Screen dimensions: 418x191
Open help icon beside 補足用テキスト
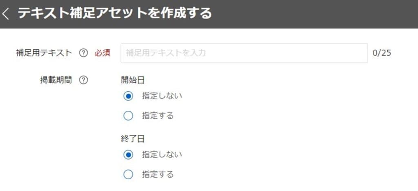(x=83, y=53)
